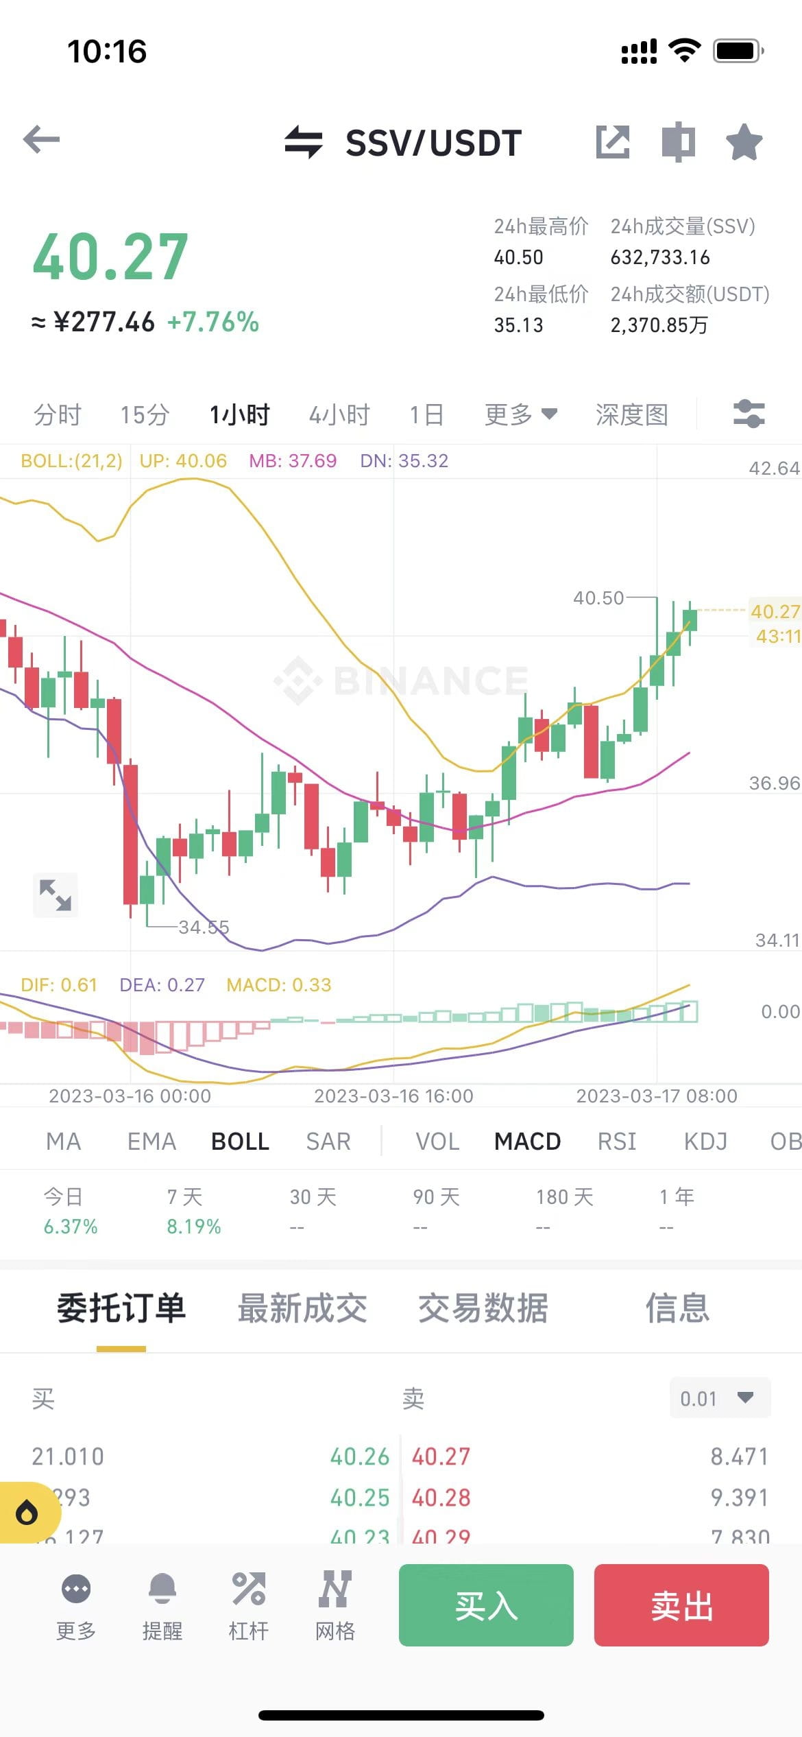Tap the back arrow to exit the chart

42,141
